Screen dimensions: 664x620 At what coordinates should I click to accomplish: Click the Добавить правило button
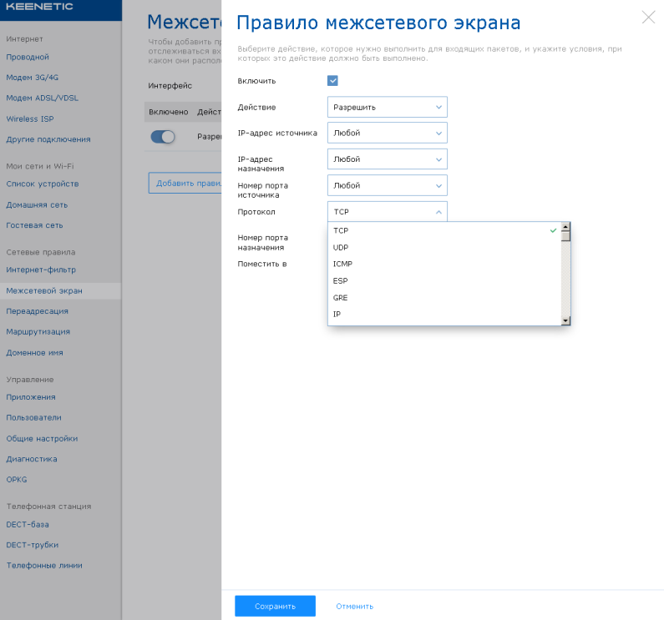coord(185,183)
